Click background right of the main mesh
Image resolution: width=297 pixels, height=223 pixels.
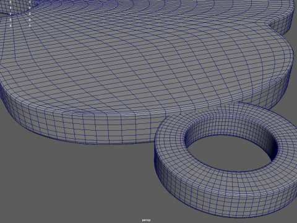point(295,62)
